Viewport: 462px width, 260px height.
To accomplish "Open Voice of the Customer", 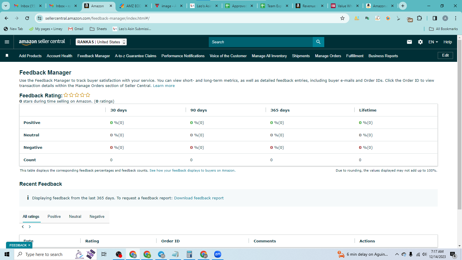I will pos(228,56).
